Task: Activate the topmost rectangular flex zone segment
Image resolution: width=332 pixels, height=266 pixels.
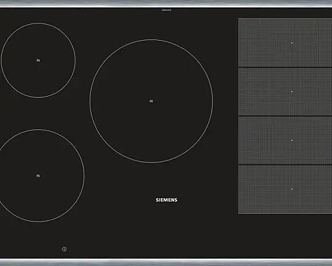Action: coord(285,43)
